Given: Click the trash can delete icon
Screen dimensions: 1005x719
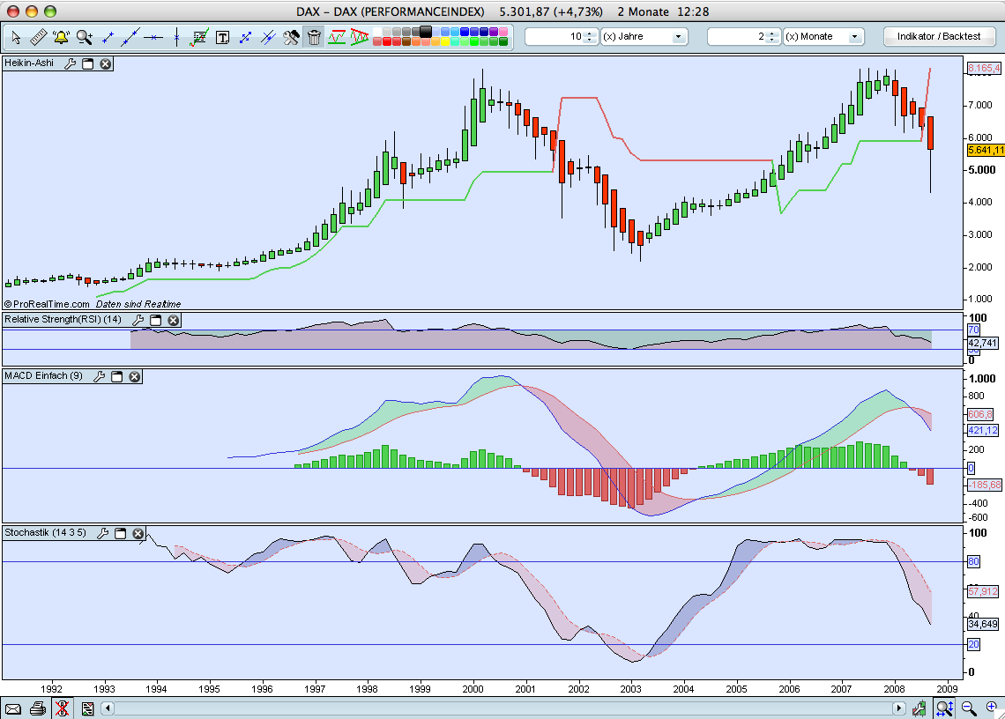Looking at the screenshot, I should [314, 37].
